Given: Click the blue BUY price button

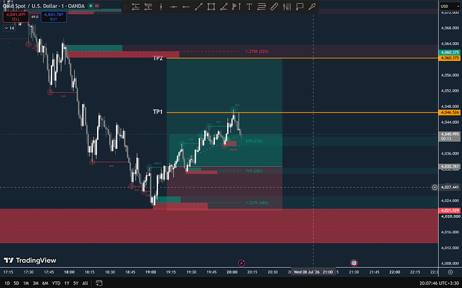Looking at the screenshot, I should tap(54, 17).
